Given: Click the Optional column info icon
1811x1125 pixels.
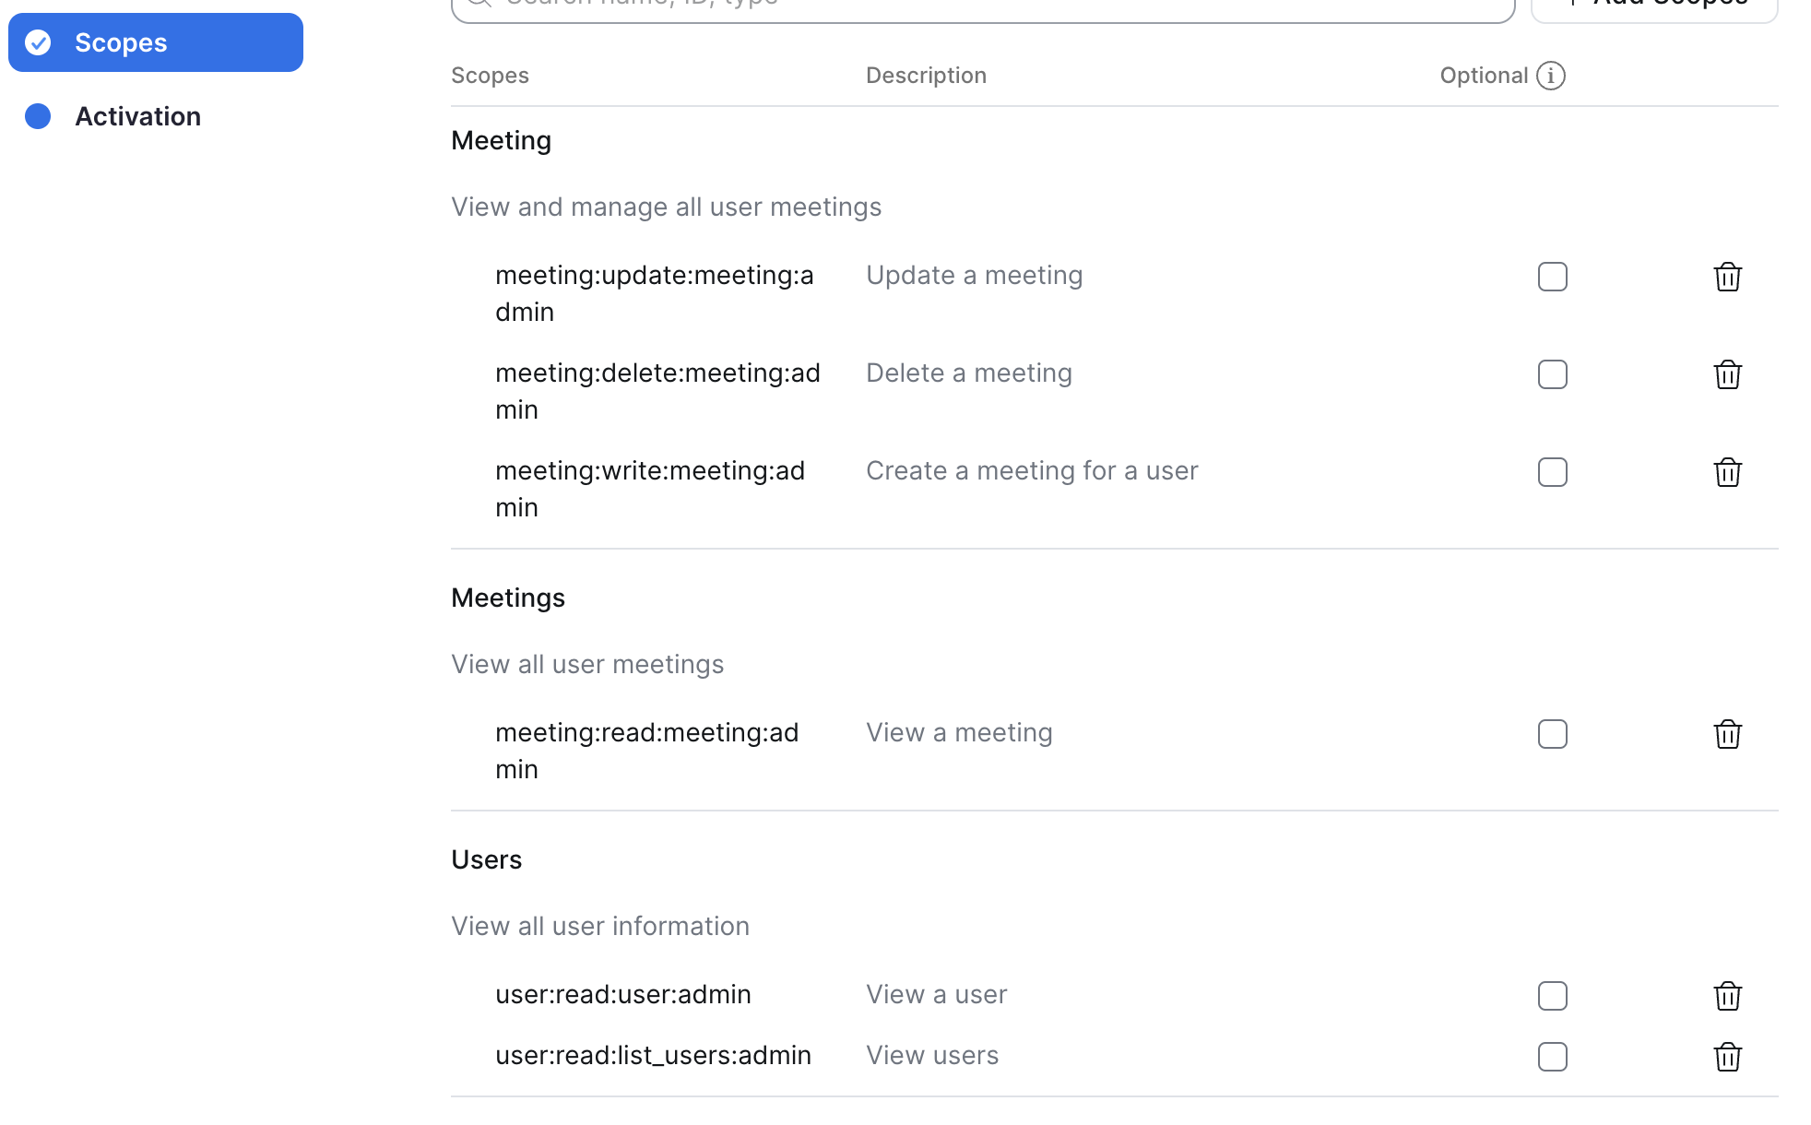Looking at the screenshot, I should tap(1551, 76).
